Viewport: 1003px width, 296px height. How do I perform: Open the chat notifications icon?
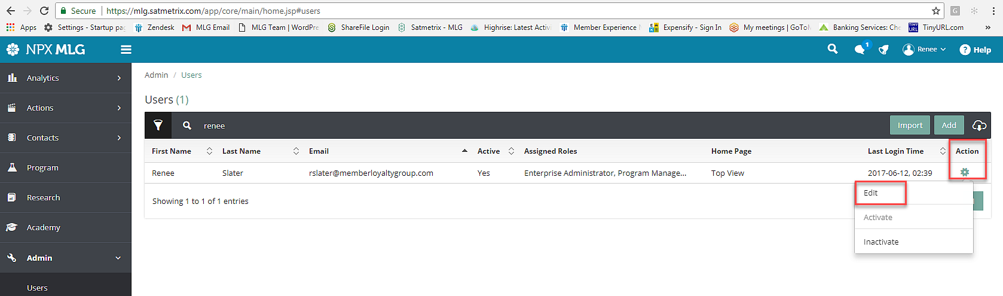point(860,50)
